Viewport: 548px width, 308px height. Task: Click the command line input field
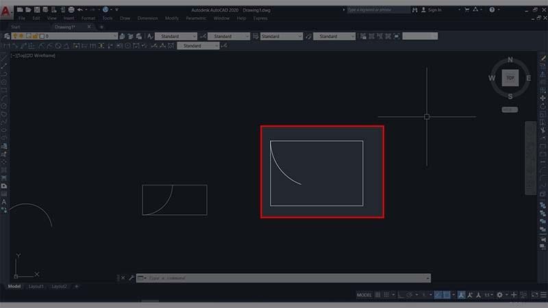pos(284,278)
